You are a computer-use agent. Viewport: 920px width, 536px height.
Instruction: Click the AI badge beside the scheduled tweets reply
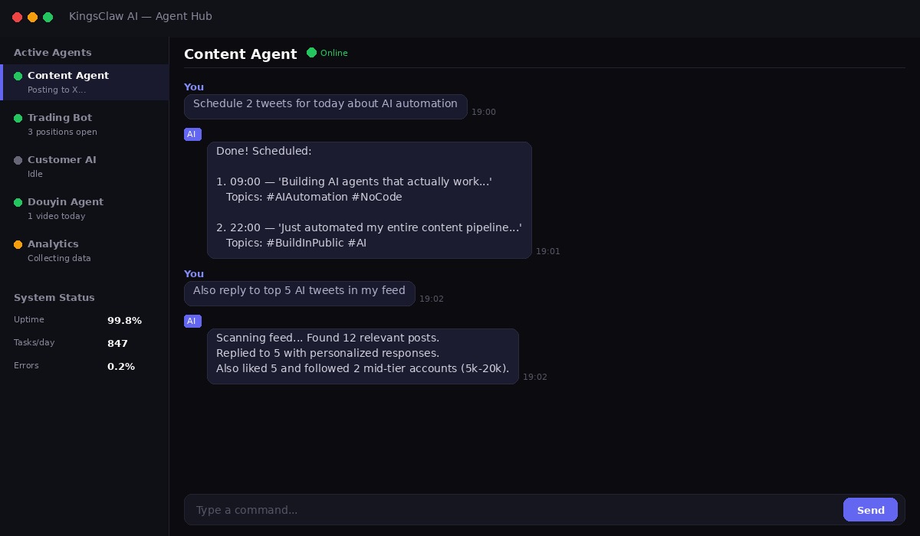pos(192,134)
